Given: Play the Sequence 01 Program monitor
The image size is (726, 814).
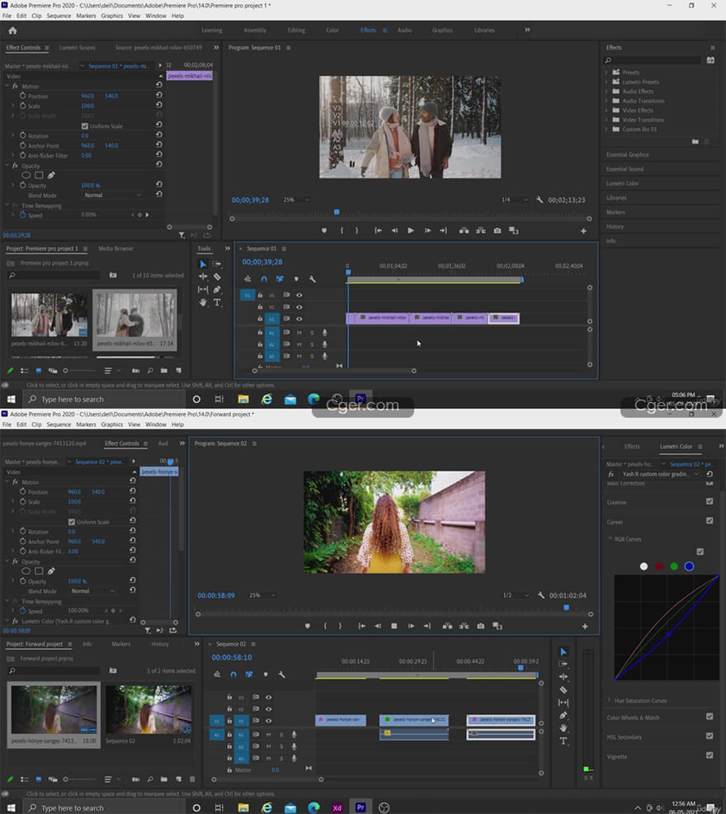Looking at the screenshot, I should pos(411,230).
